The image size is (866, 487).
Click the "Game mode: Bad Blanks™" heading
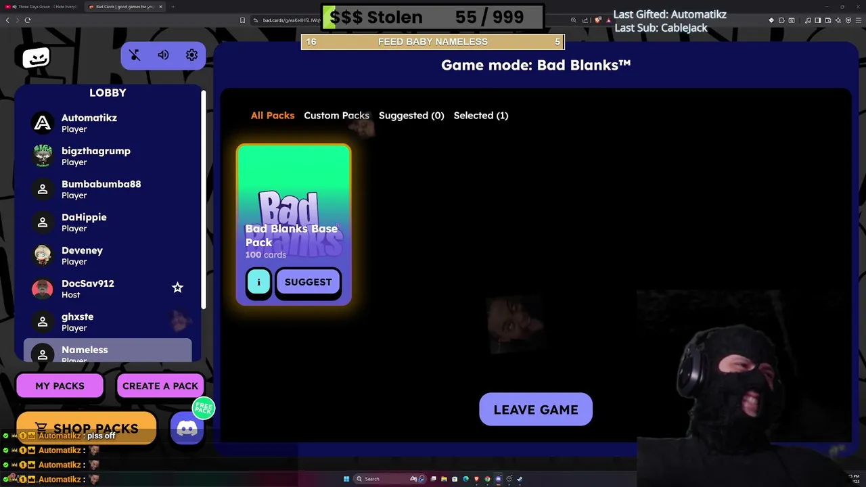(536, 65)
